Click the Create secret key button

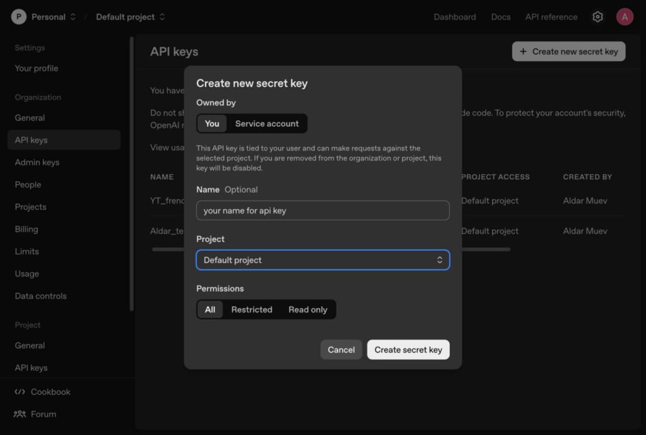click(408, 350)
